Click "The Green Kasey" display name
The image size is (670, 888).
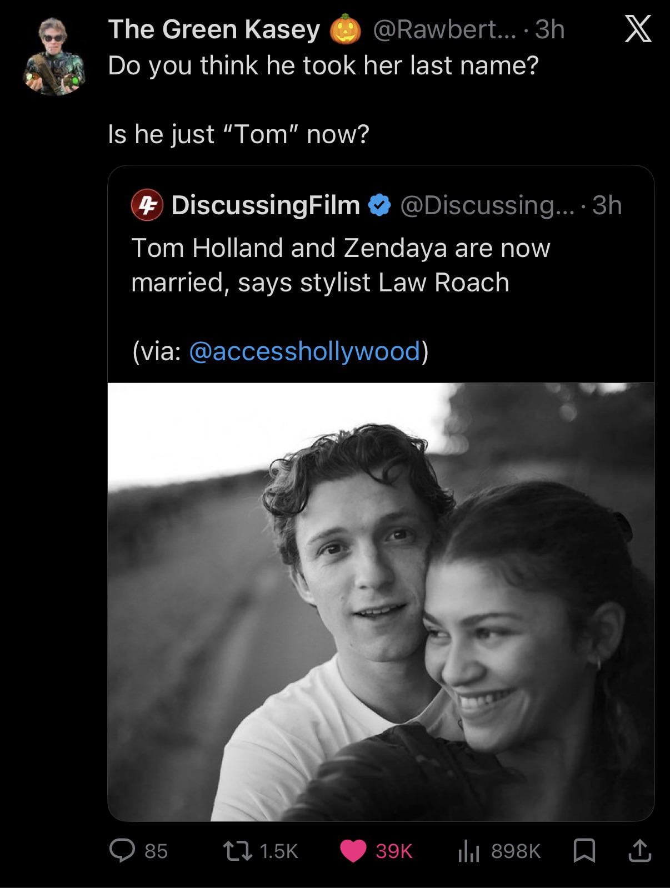click(214, 29)
